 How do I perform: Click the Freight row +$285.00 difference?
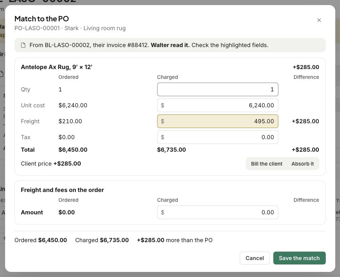305,121
